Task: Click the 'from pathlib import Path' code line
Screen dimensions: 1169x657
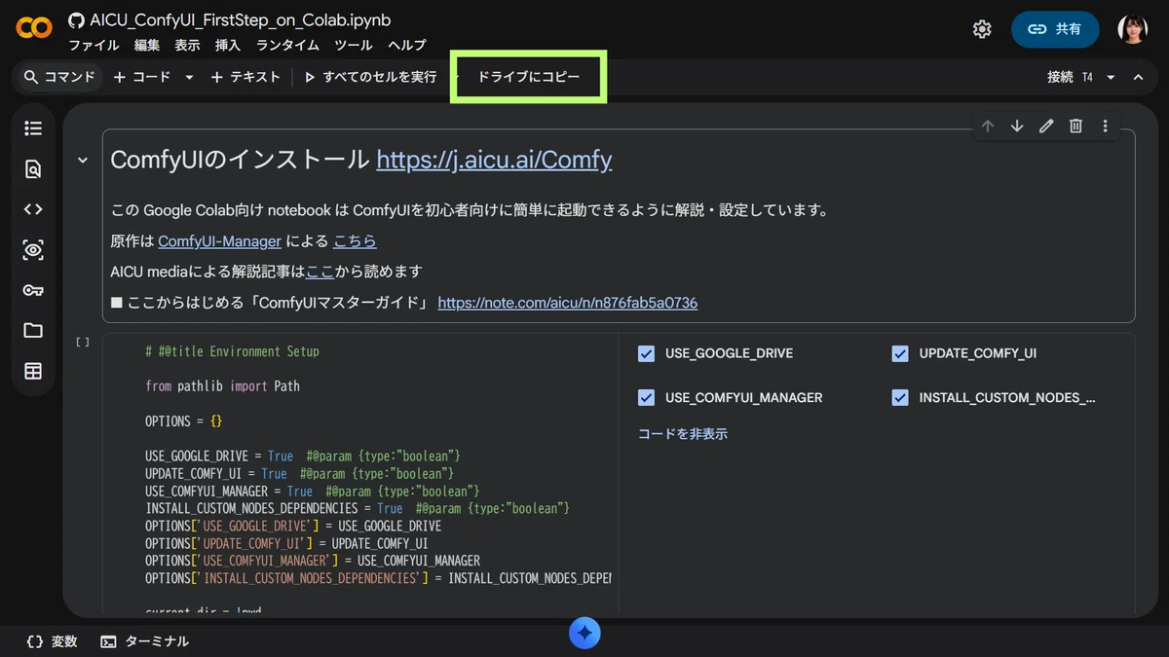Action: coord(222,386)
